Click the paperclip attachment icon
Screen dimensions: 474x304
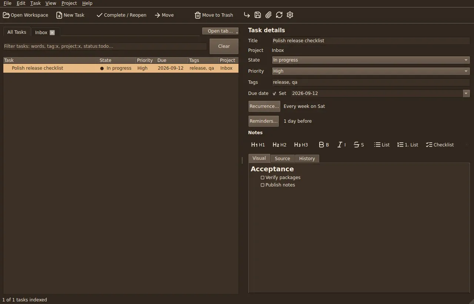click(268, 15)
